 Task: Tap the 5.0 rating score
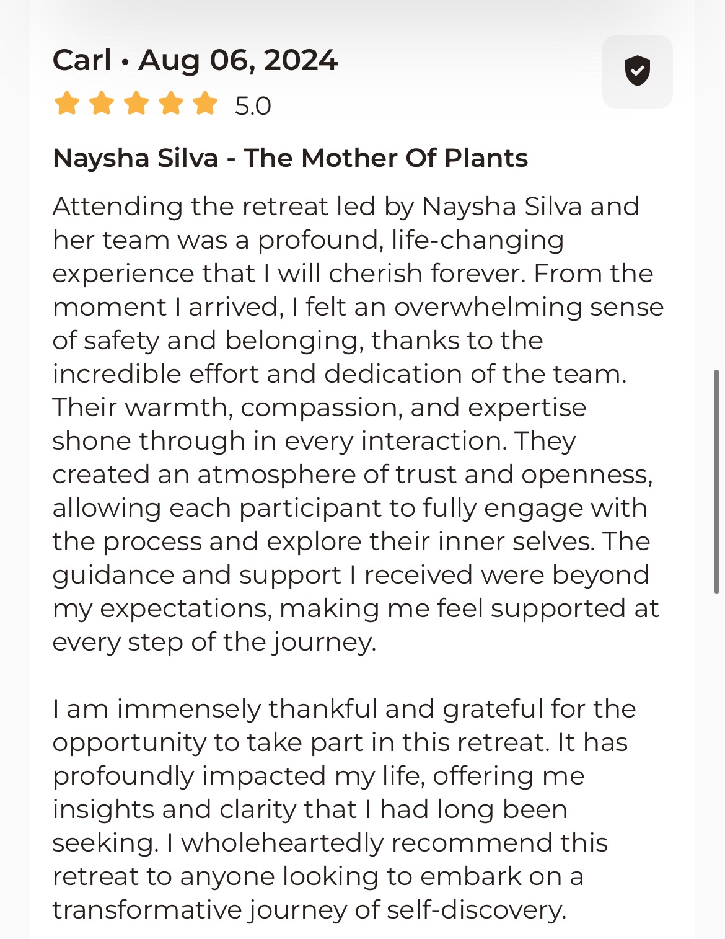(253, 106)
